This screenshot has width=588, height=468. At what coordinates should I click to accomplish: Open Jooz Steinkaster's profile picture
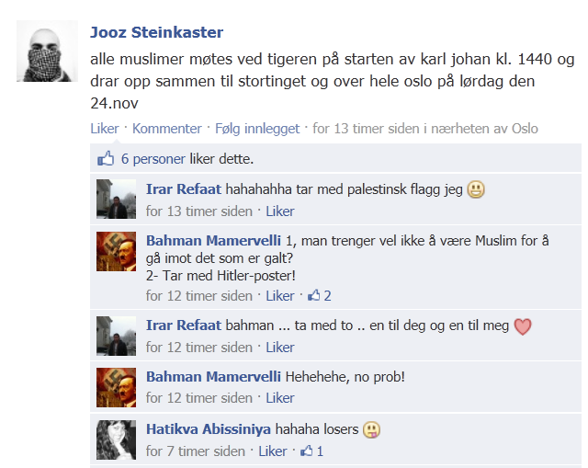point(47,51)
